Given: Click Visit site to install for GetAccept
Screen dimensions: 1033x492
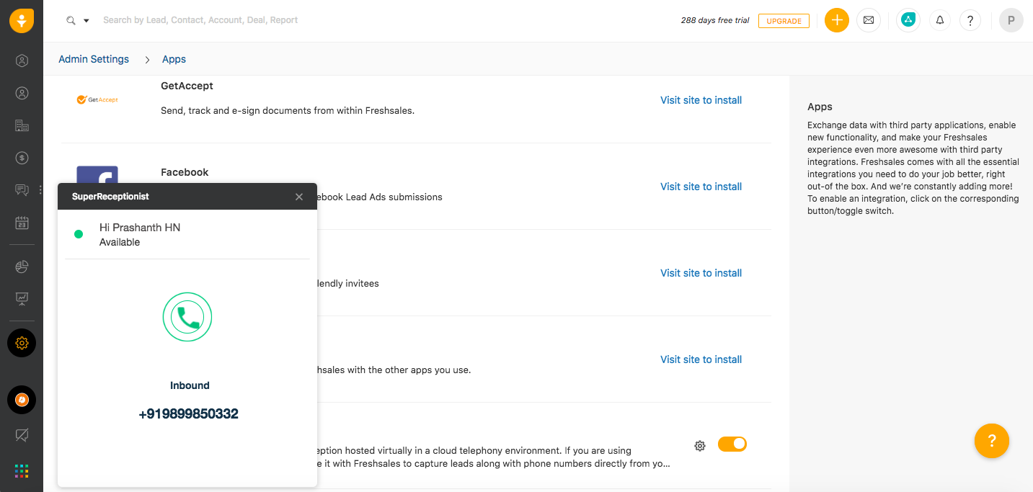Looking at the screenshot, I should [x=701, y=100].
